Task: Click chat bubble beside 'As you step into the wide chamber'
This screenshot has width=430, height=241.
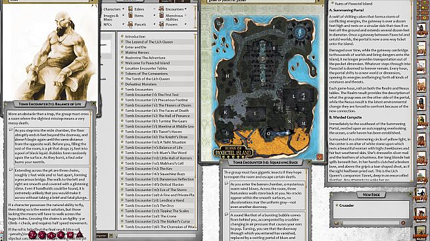Action: (x=11, y=130)
